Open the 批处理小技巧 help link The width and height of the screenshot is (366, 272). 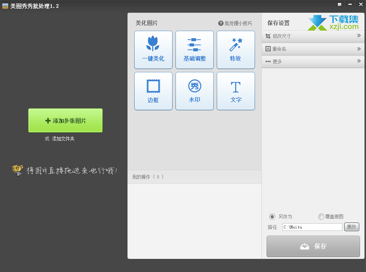tap(235, 23)
